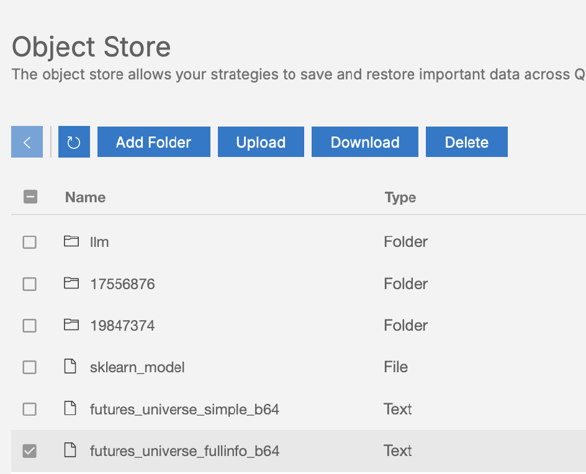Tick the checkbox for folder 17556876

(x=30, y=284)
